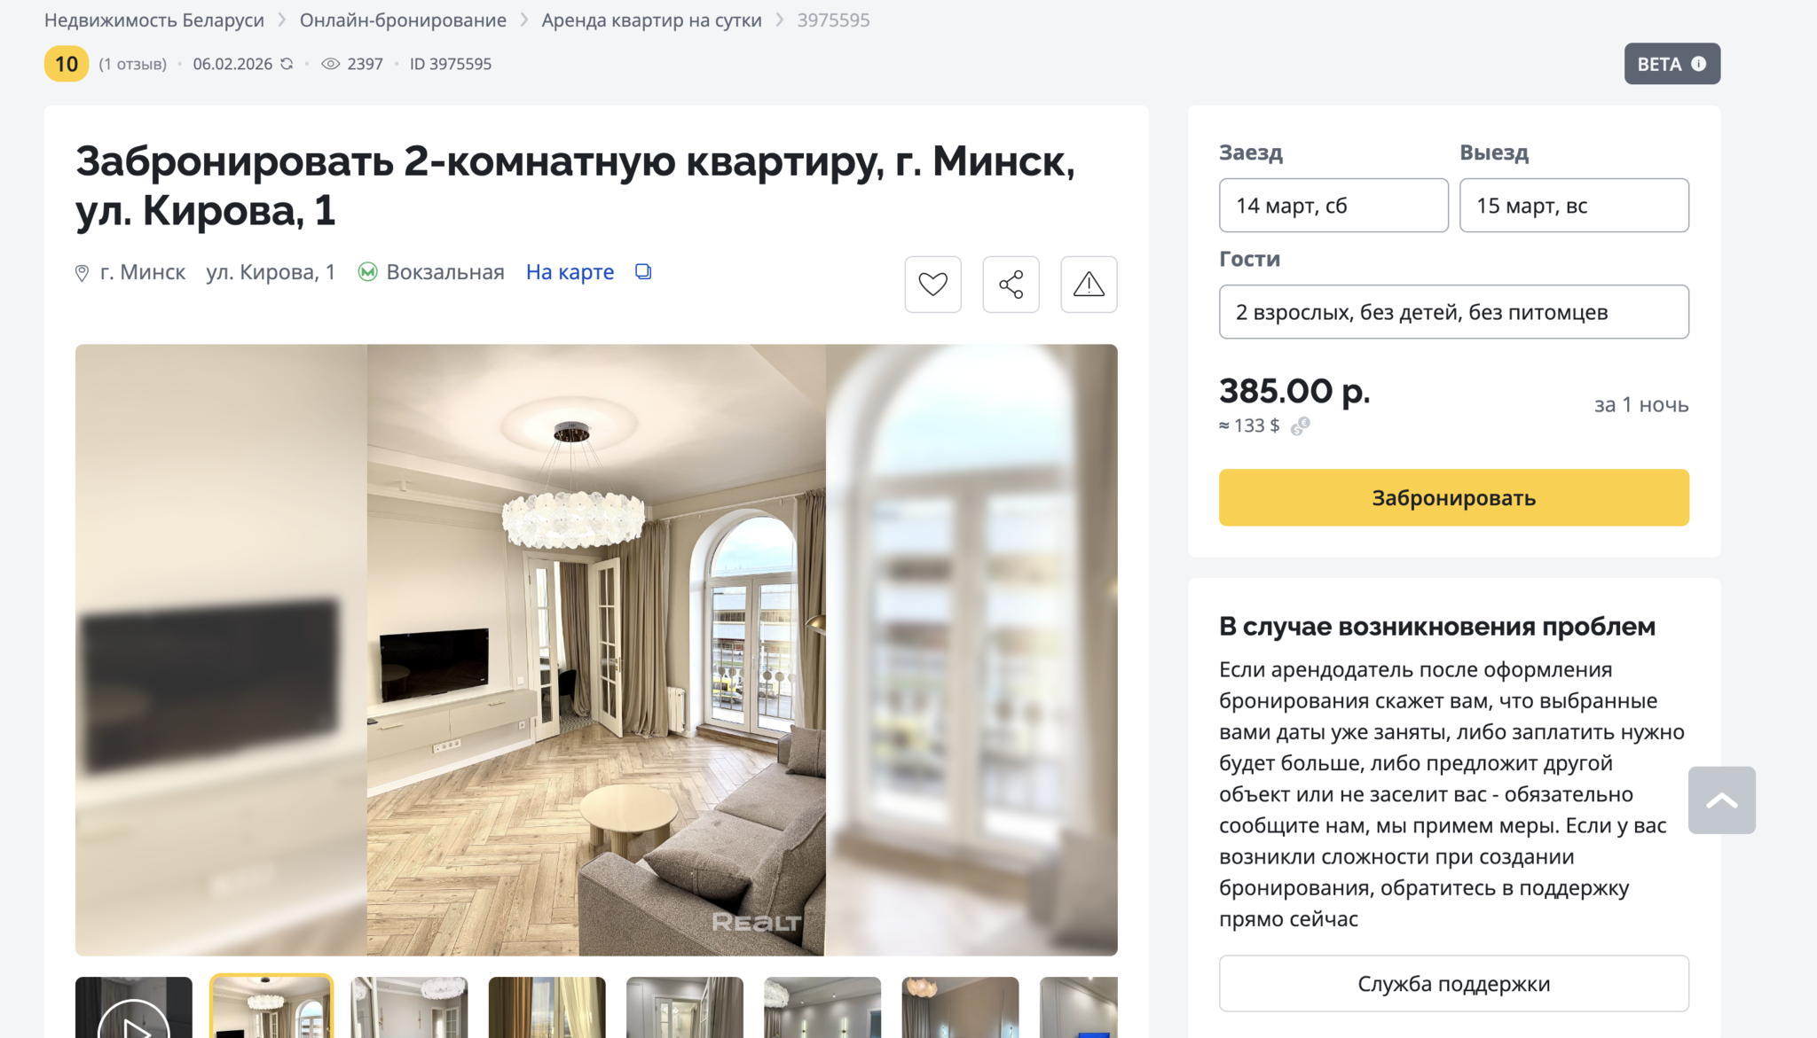
Task: Open the check-in date picker 14 март
Action: coord(1333,206)
